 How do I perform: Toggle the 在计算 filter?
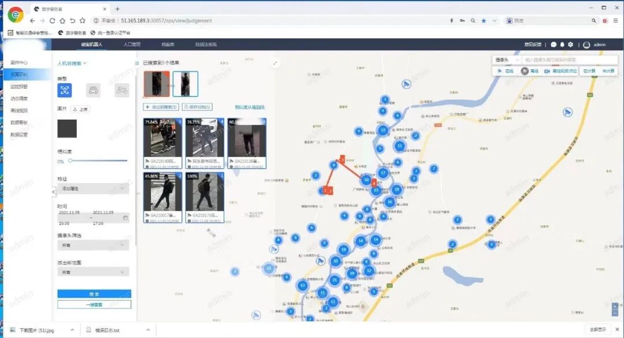[589, 71]
